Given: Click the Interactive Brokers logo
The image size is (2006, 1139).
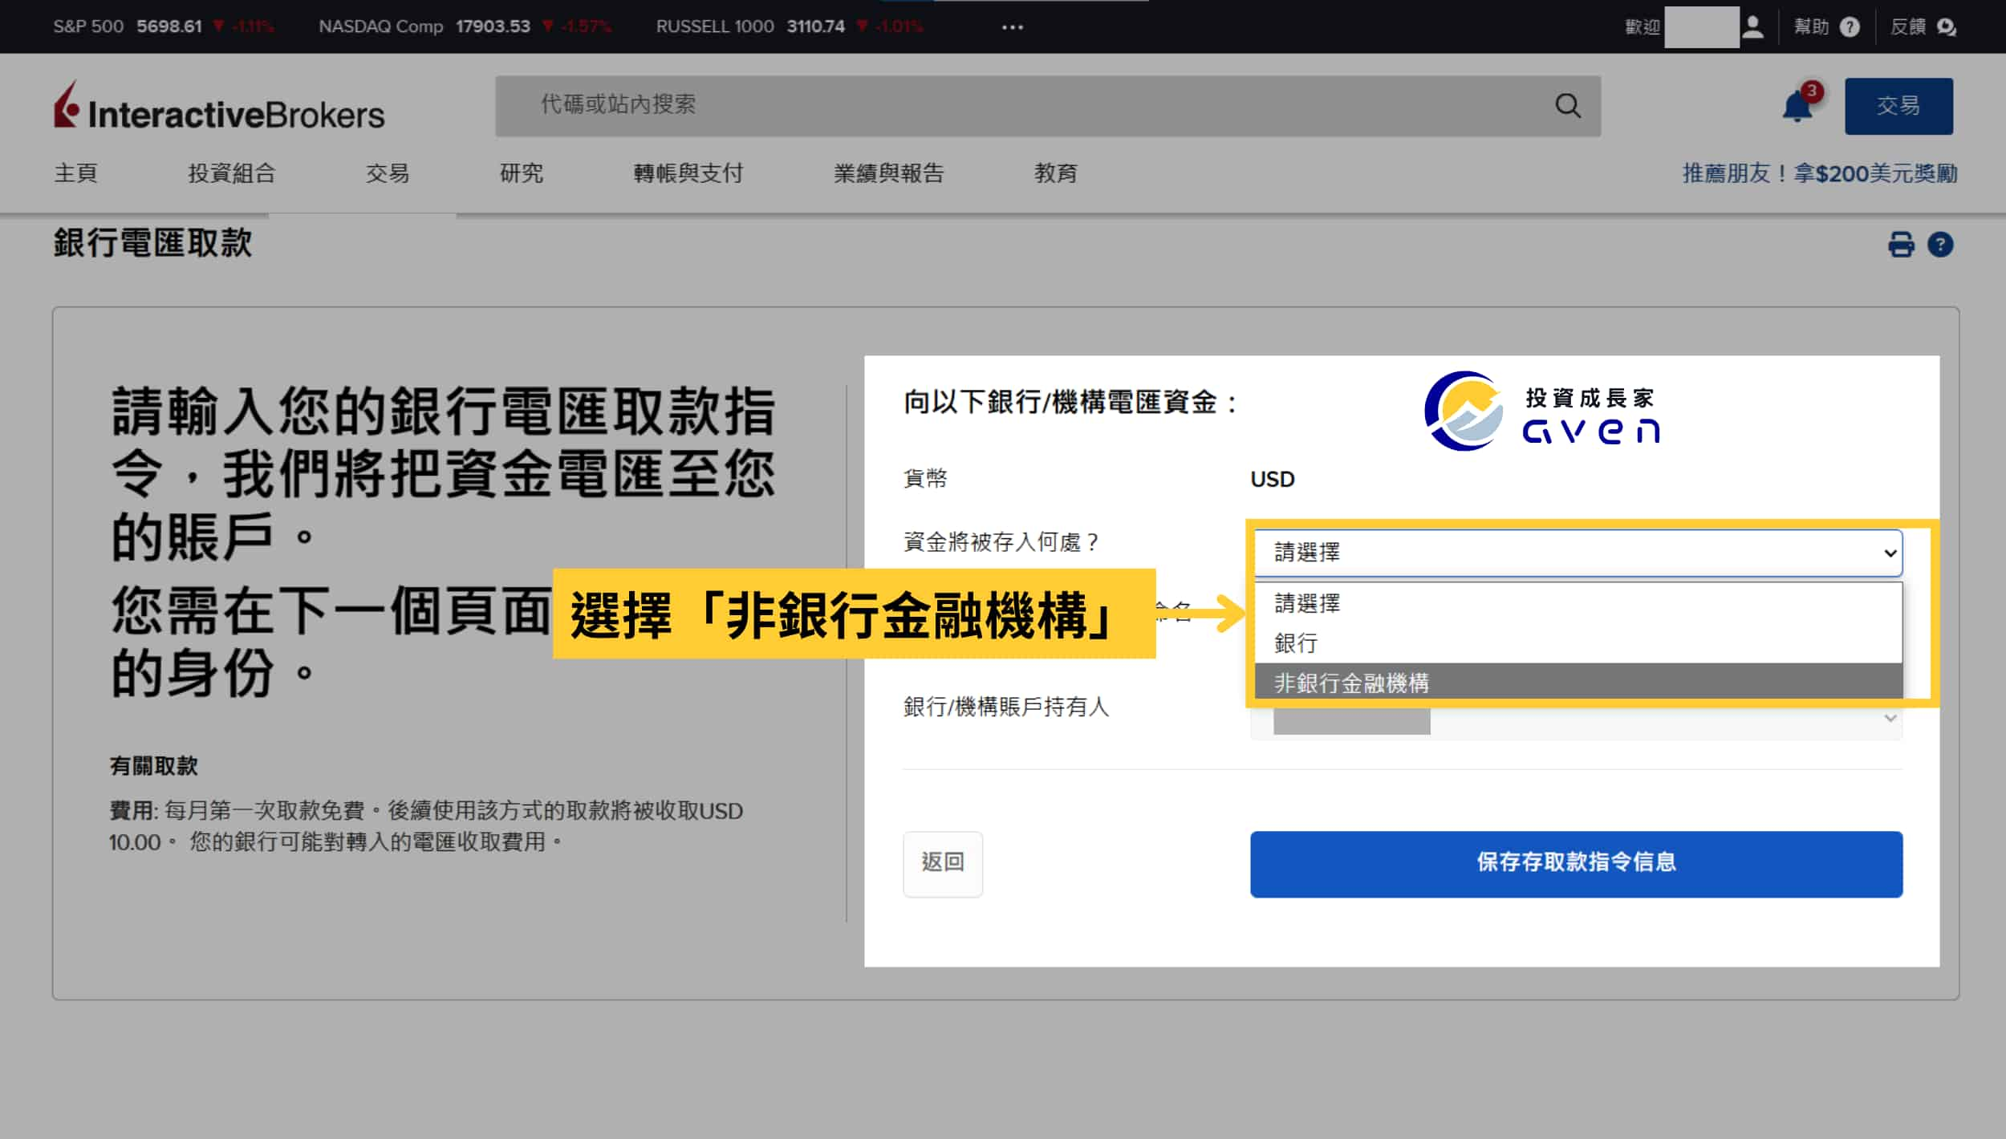Looking at the screenshot, I should (x=219, y=107).
